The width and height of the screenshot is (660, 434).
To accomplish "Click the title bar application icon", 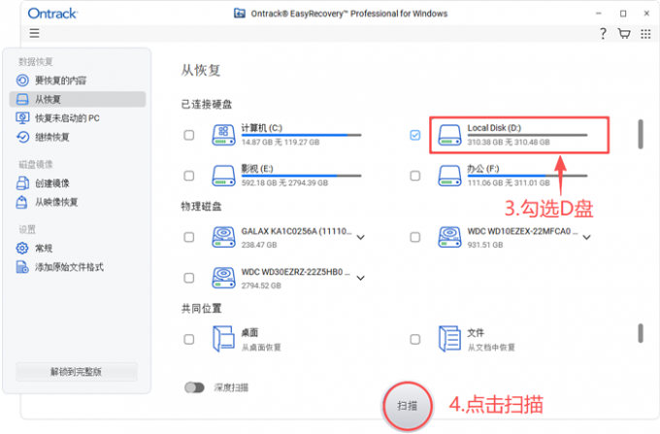I will click(240, 14).
